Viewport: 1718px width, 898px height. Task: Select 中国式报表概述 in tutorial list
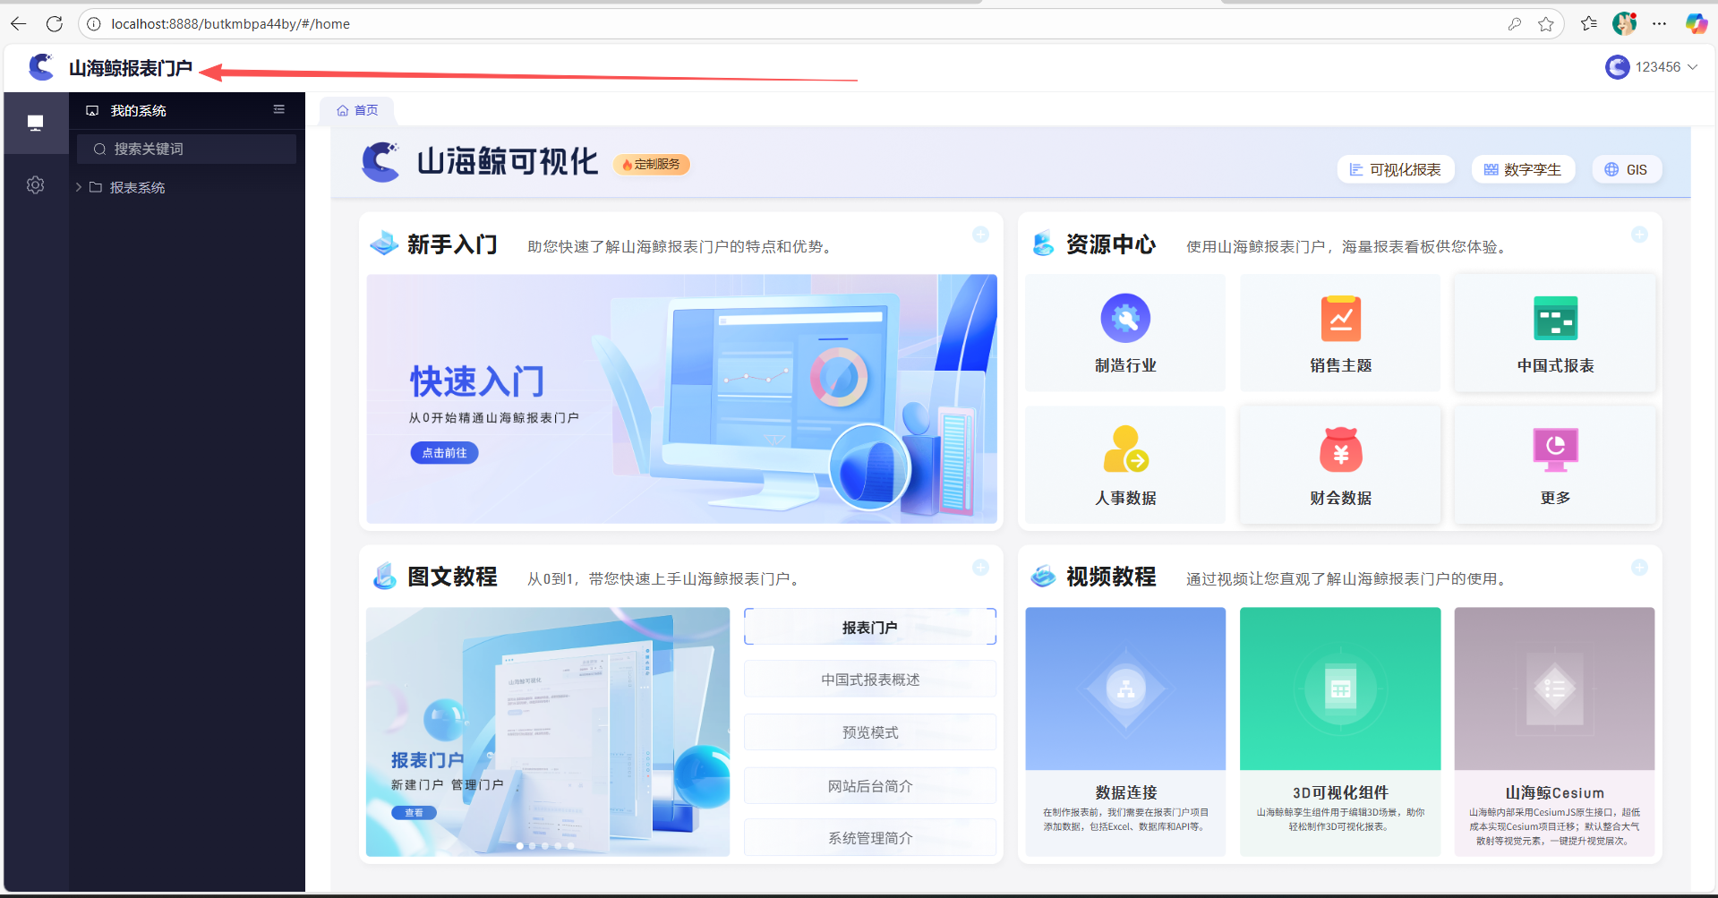click(x=869, y=680)
